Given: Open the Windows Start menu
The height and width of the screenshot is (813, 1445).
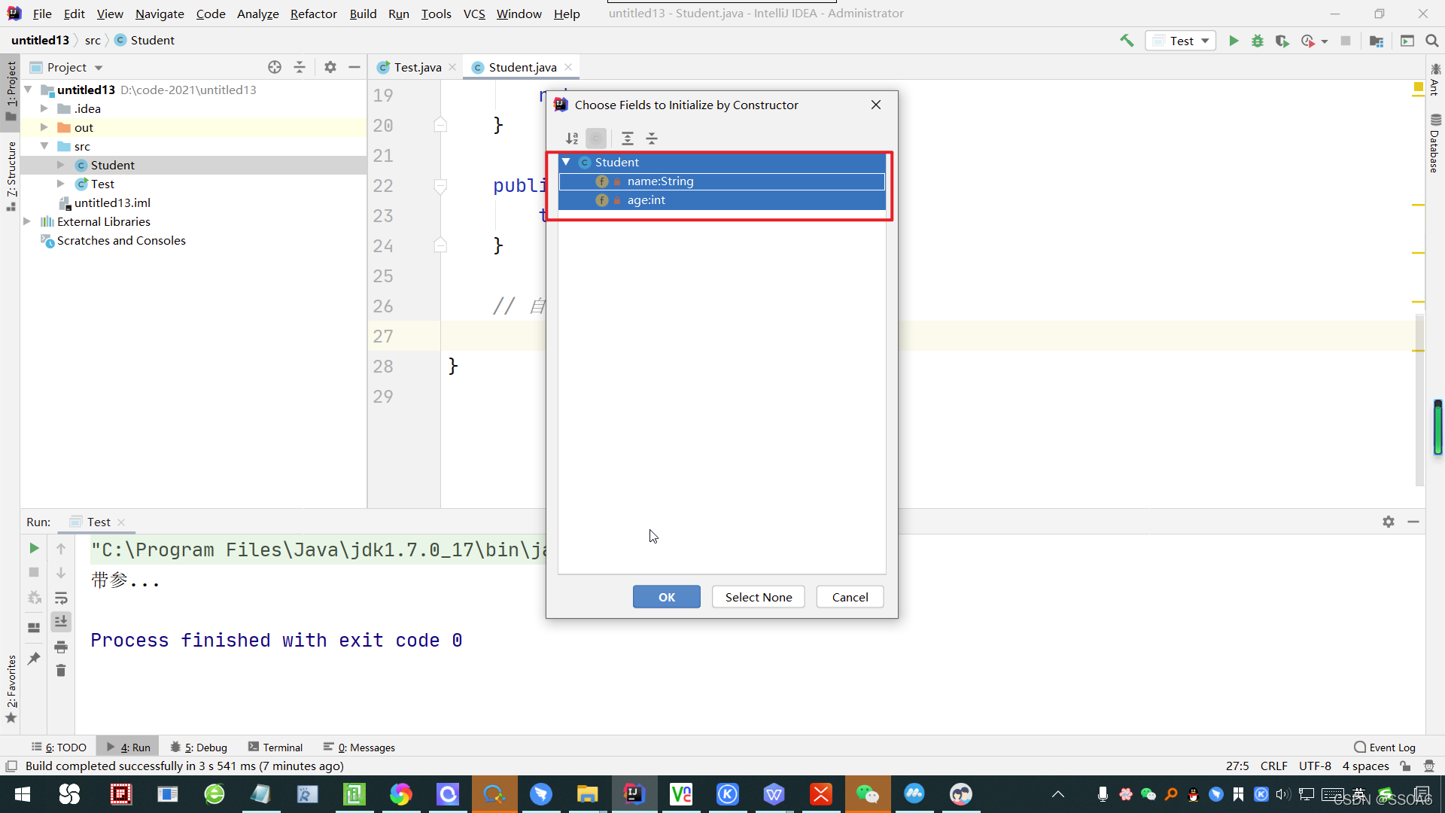Looking at the screenshot, I should (x=23, y=794).
